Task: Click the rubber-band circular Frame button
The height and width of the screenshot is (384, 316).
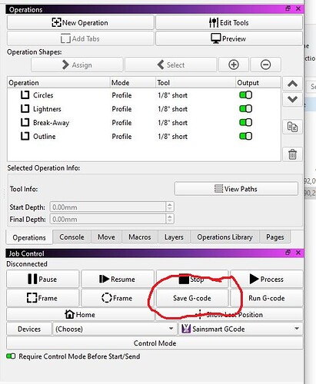Action: pyautogui.click(x=118, y=298)
